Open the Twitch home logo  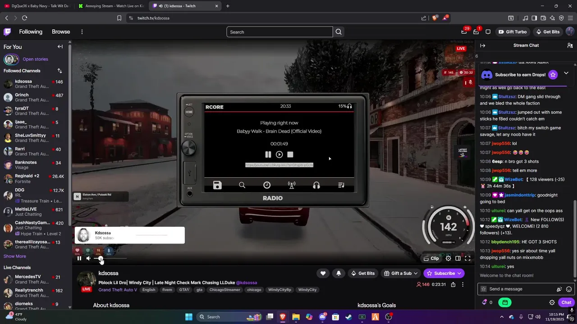coord(7,32)
